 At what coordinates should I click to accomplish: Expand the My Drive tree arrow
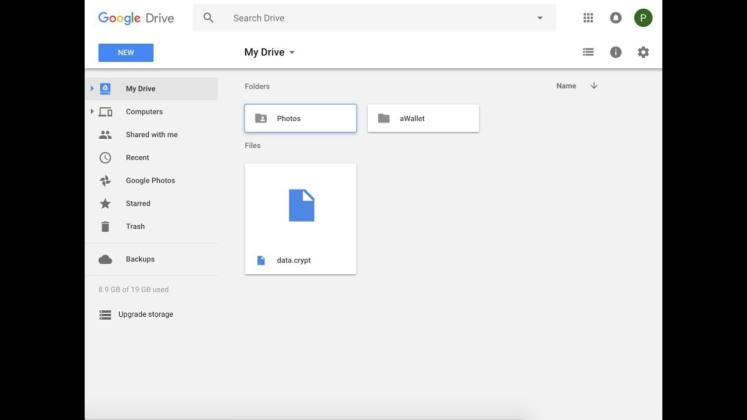coord(92,89)
